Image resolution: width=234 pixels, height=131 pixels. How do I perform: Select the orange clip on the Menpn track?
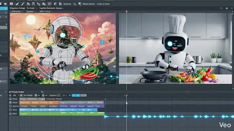pyautogui.click(x=39, y=103)
